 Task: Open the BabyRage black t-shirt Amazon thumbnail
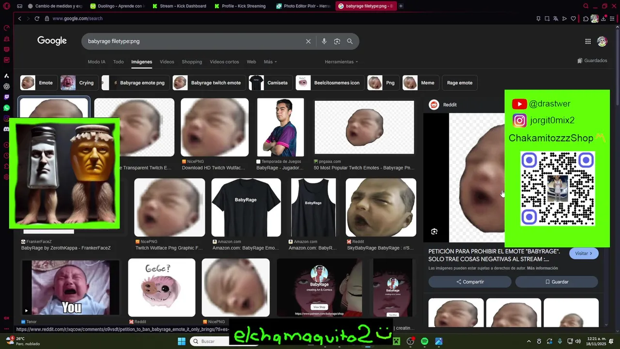[x=246, y=207]
